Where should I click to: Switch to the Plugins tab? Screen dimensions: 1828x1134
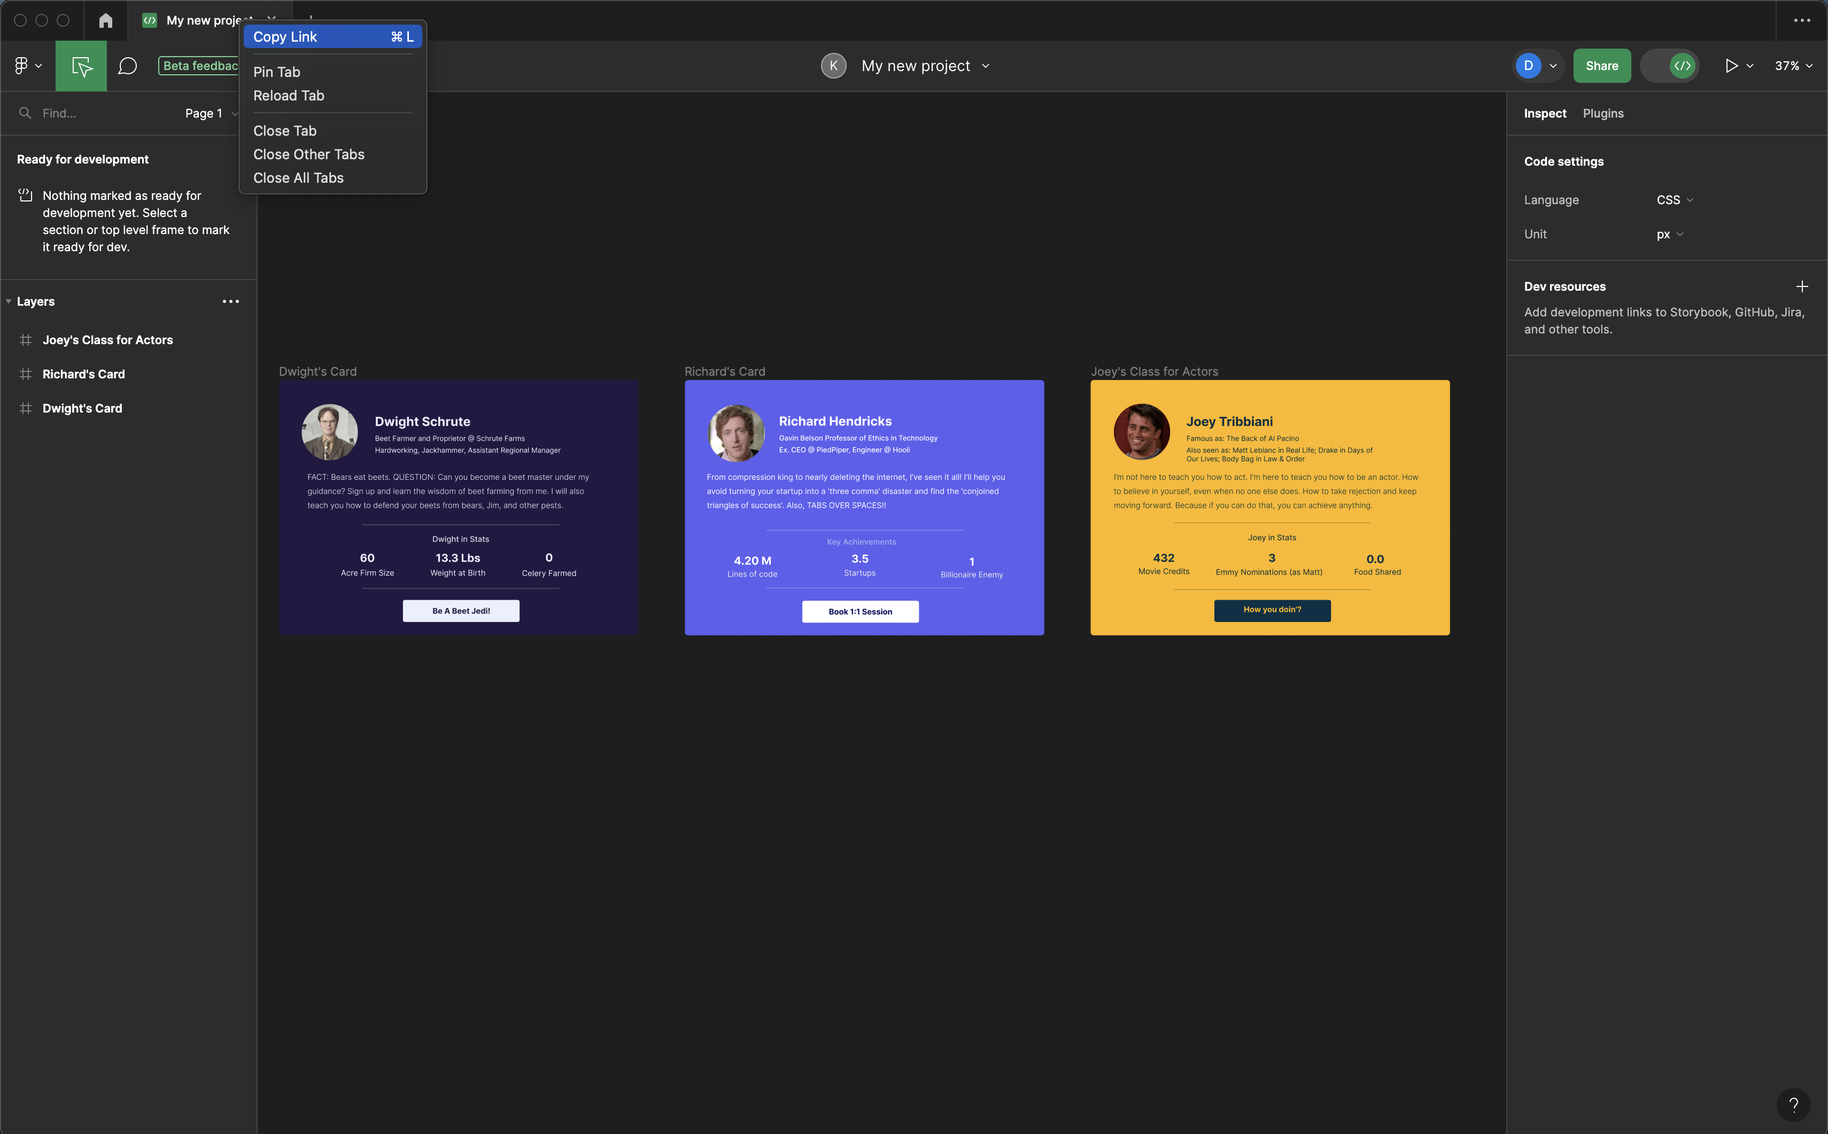click(1603, 113)
